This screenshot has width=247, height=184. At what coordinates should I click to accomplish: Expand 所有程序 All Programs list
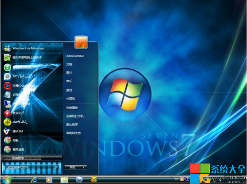[32, 158]
